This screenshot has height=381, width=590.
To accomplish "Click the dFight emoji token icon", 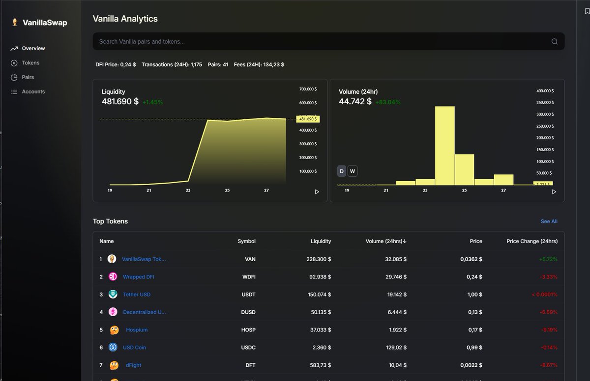I will click(114, 365).
